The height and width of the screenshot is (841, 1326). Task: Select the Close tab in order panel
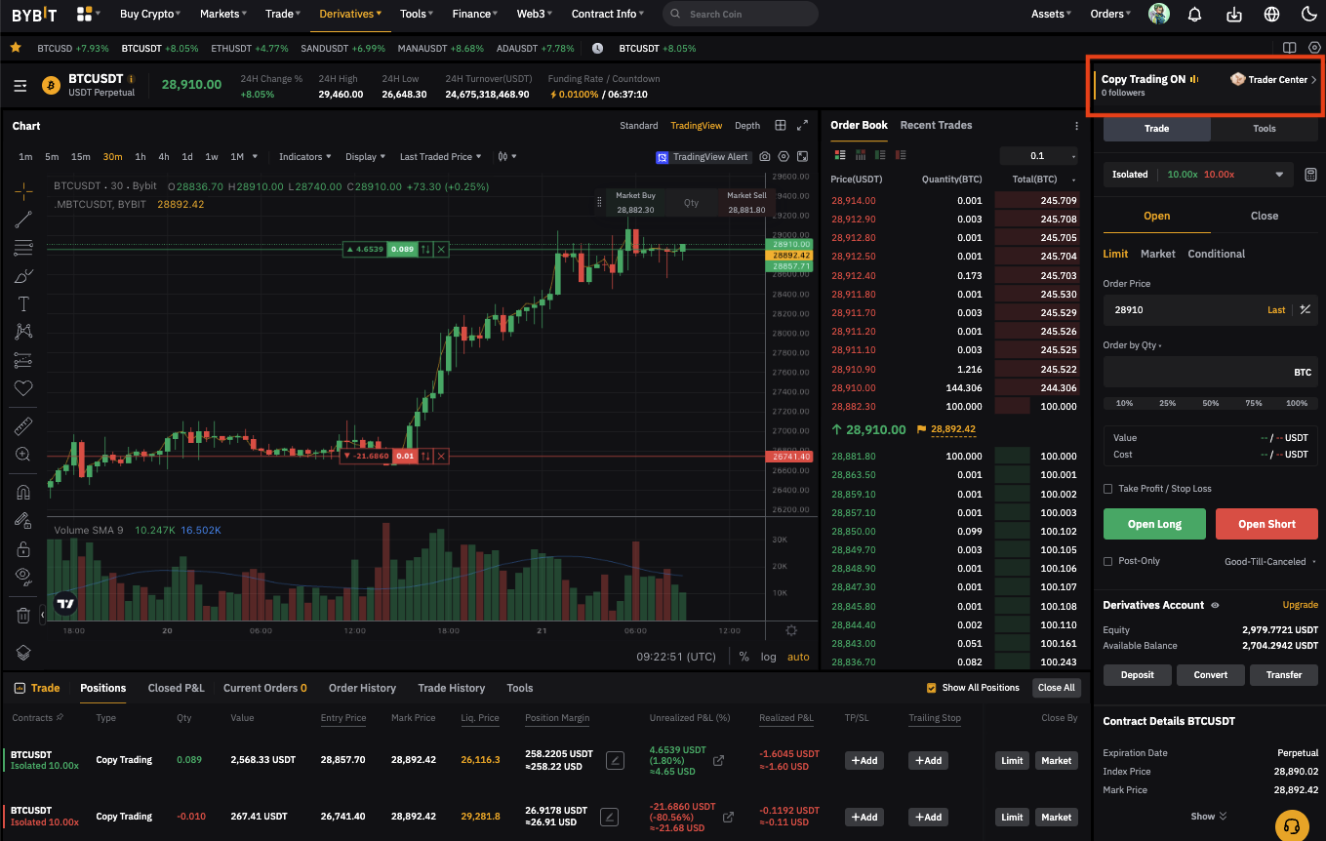pyautogui.click(x=1265, y=216)
